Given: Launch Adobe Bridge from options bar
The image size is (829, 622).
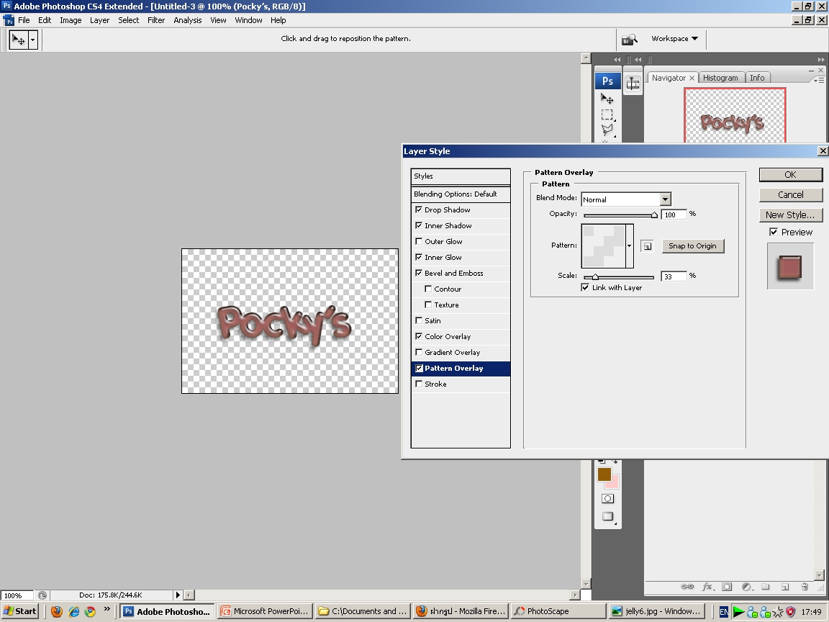Looking at the screenshot, I should (x=629, y=39).
